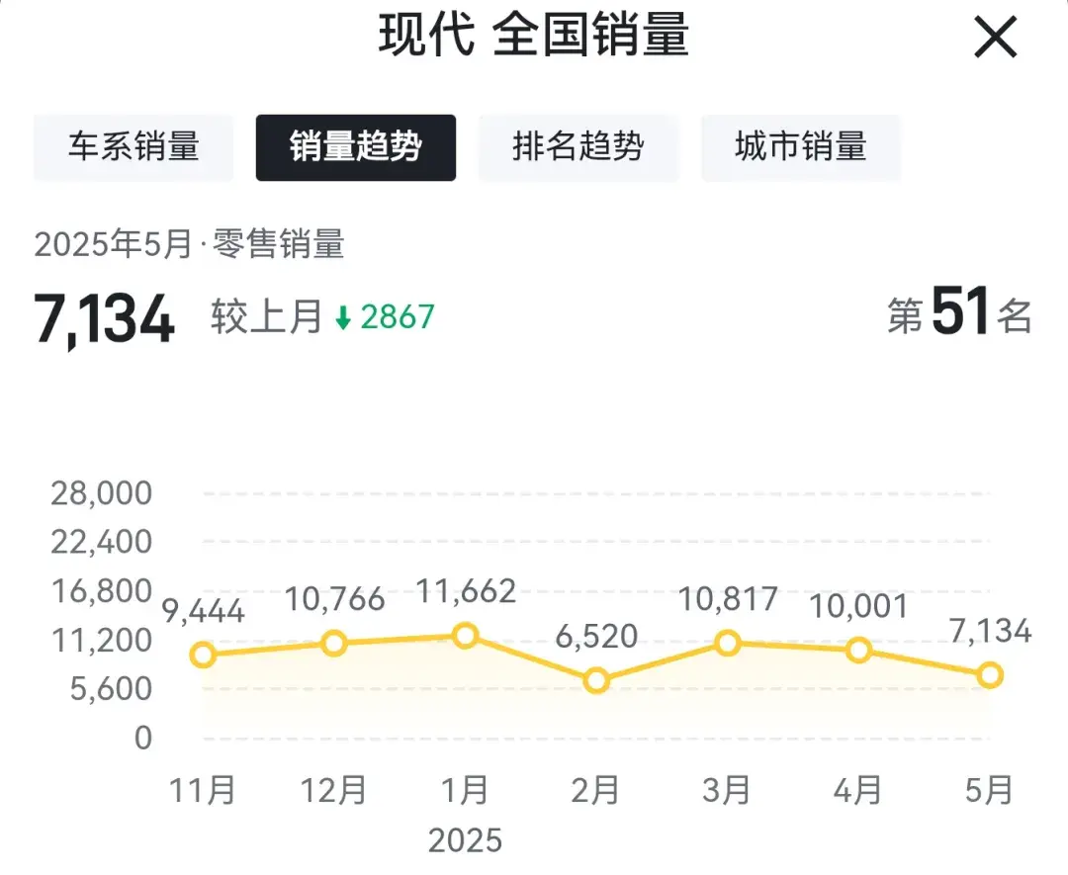Click the 0 y-axis label
1068x875 pixels.
[143, 739]
